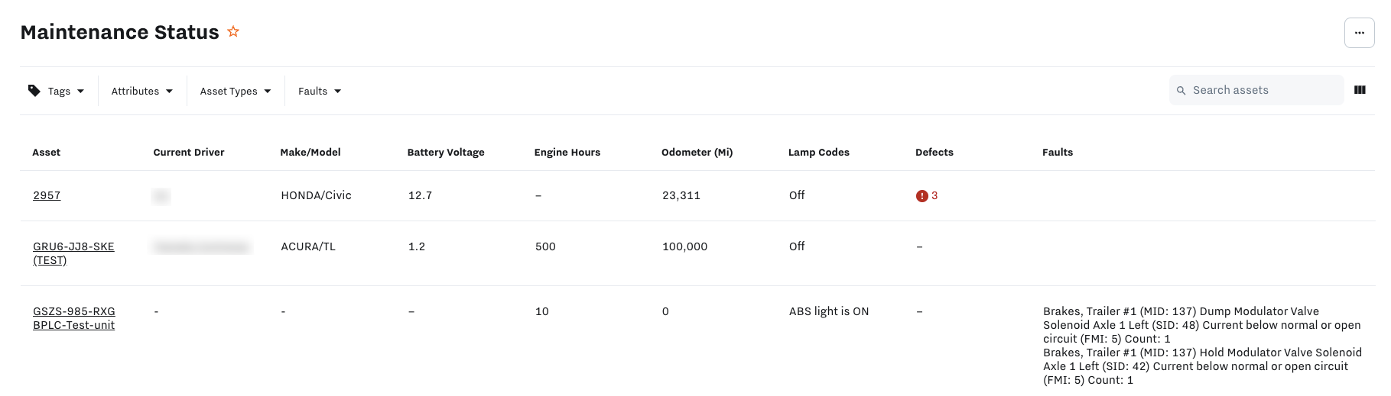1391x396 pixels.
Task: Open asset GRU6-JJ8-SKE (TEST)
Action: (73, 253)
